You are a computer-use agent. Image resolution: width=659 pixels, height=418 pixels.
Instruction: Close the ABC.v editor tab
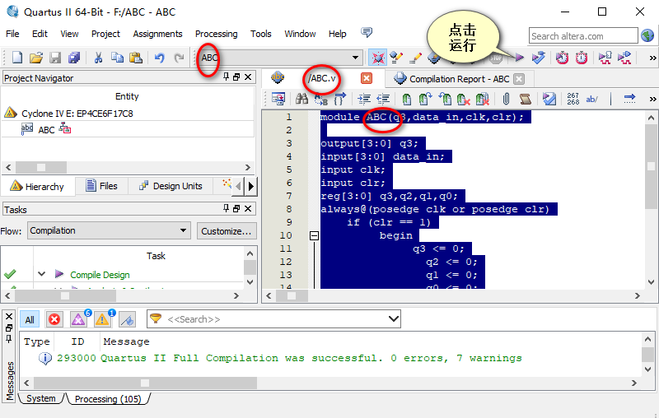(366, 78)
